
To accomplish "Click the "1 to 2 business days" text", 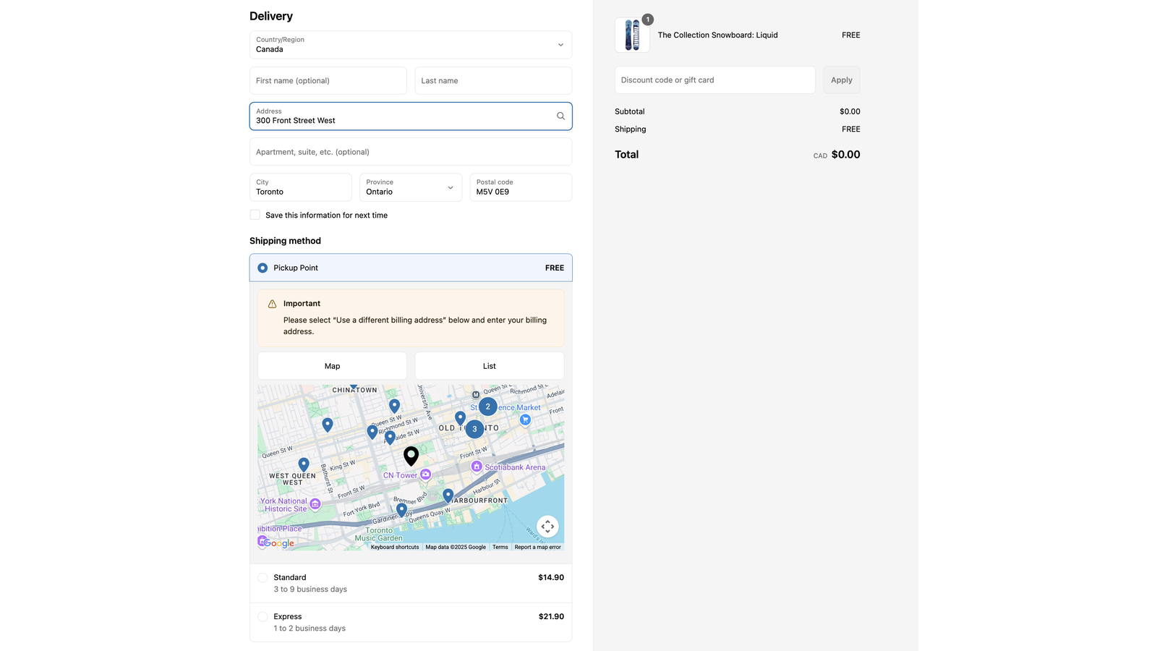I will click(309, 629).
